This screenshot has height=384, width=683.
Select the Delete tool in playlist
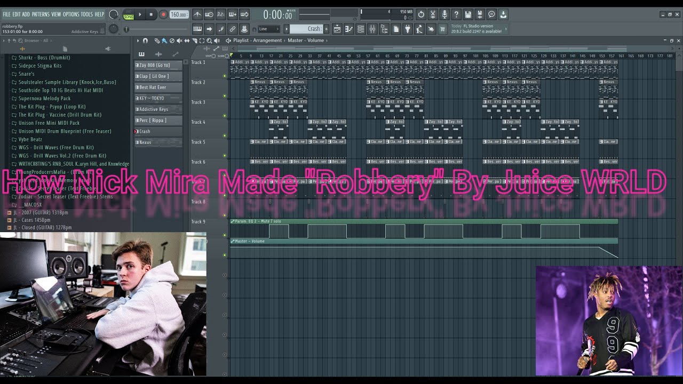click(x=172, y=41)
